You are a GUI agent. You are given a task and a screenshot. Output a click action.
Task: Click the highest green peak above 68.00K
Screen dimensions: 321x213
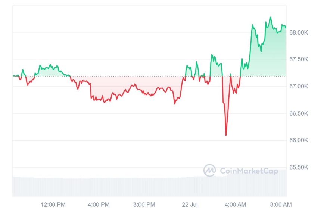271,17
